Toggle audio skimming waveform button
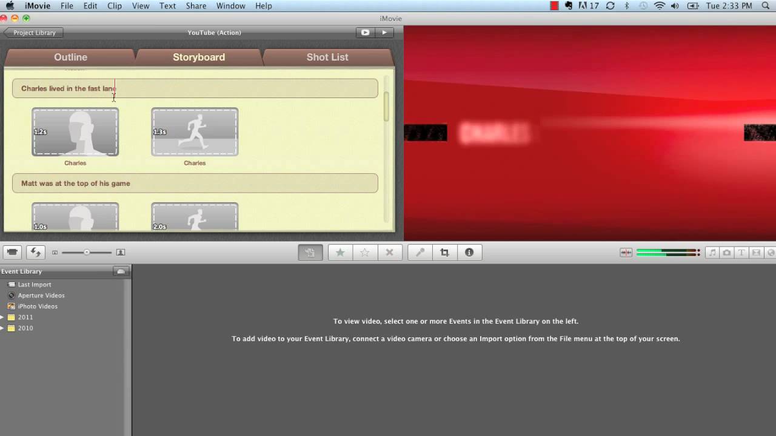 tap(626, 253)
